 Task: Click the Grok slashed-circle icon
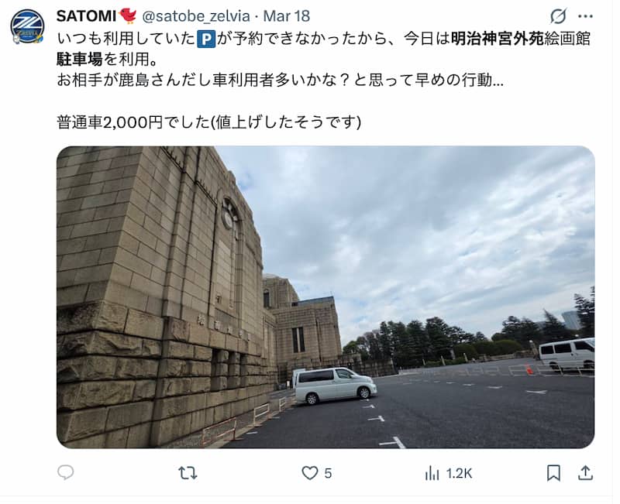point(558,16)
